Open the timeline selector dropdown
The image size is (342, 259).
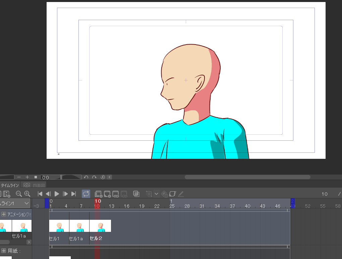point(15,203)
